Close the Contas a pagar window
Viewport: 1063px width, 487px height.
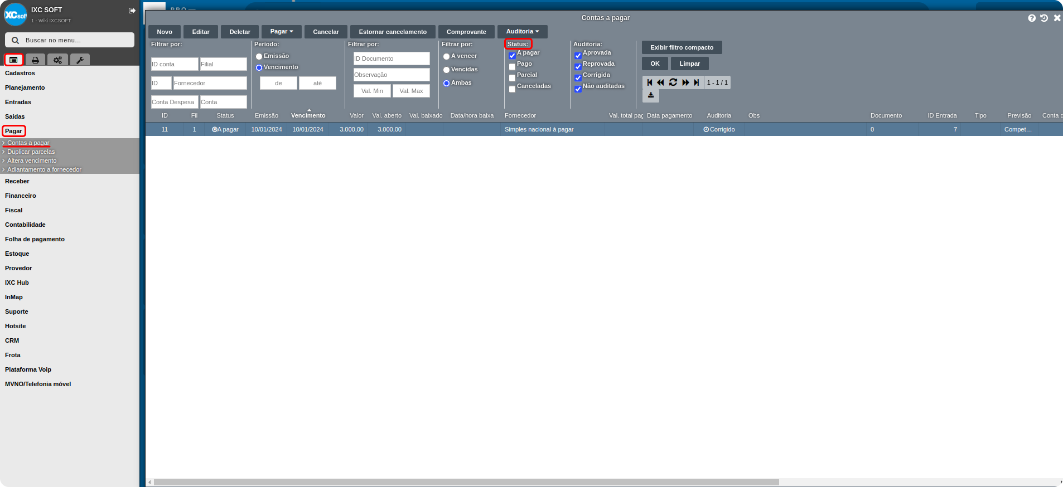pos(1057,18)
